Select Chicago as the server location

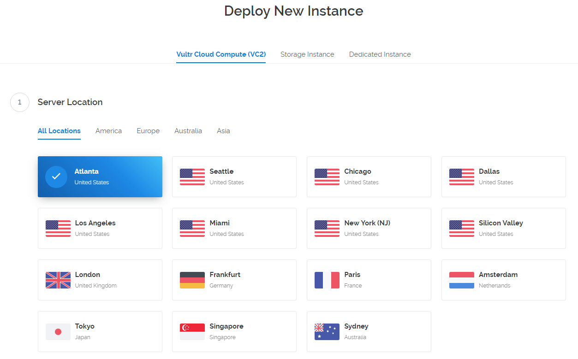[369, 177]
